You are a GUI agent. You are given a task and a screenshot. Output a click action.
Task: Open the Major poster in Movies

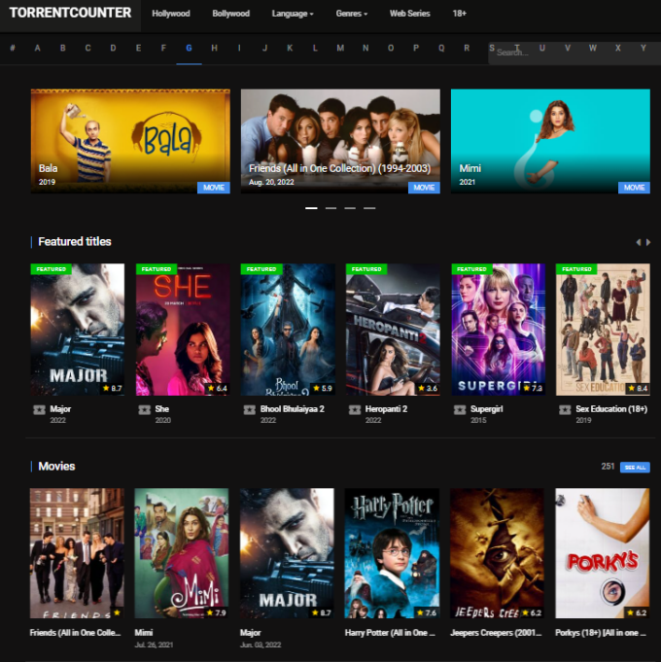287,553
